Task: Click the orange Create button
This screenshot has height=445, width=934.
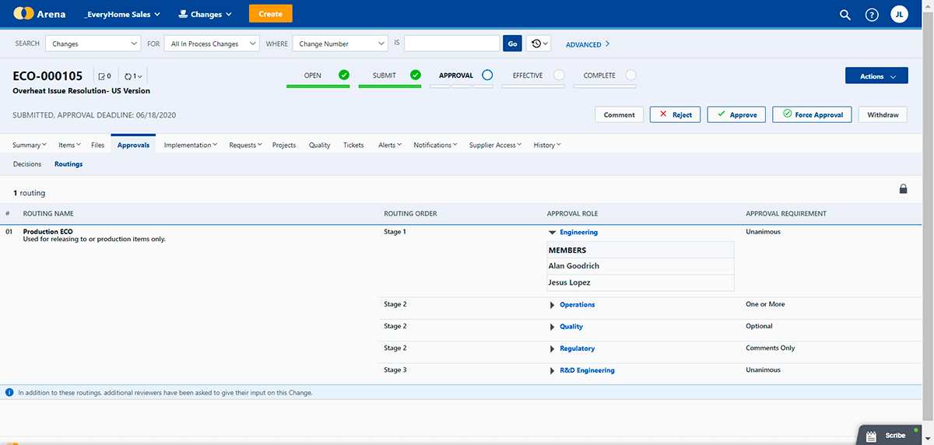Action: click(x=270, y=14)
